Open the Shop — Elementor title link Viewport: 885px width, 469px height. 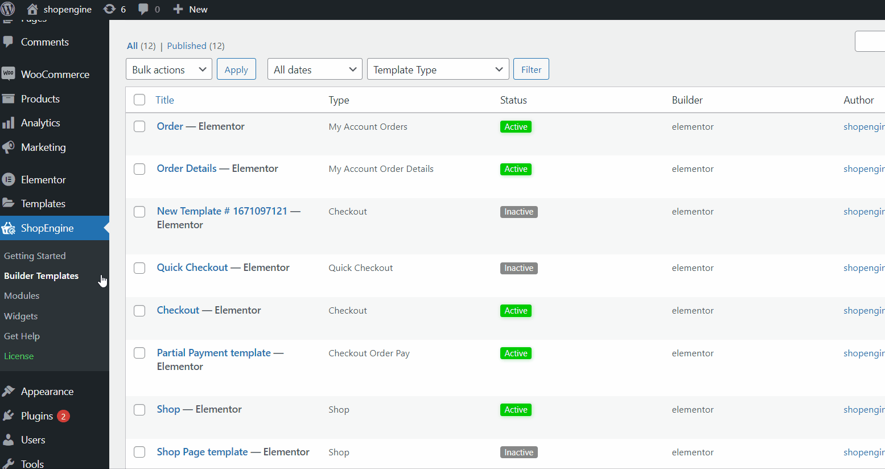168,409
